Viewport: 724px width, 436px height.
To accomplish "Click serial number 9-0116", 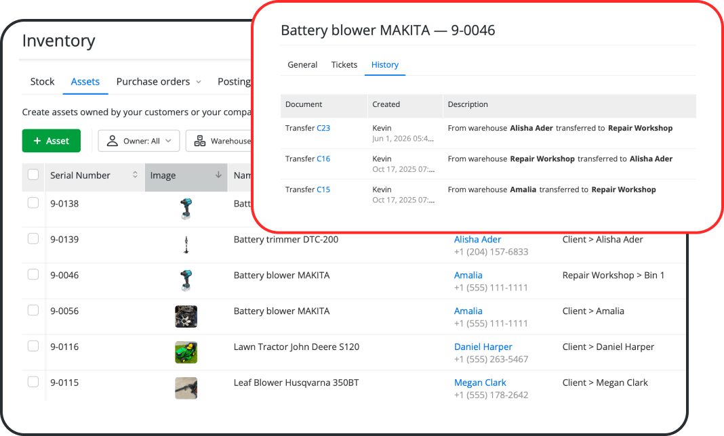I will (64, 347).
